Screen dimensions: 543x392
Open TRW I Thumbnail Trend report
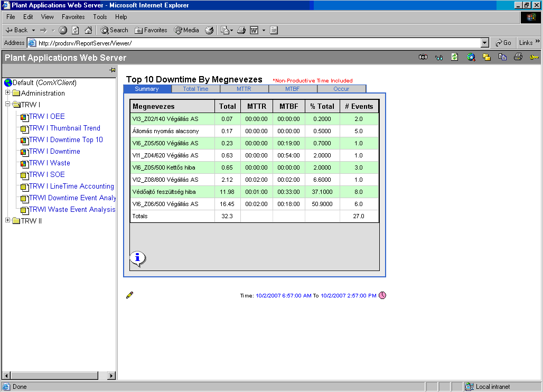tap(65, 128)
